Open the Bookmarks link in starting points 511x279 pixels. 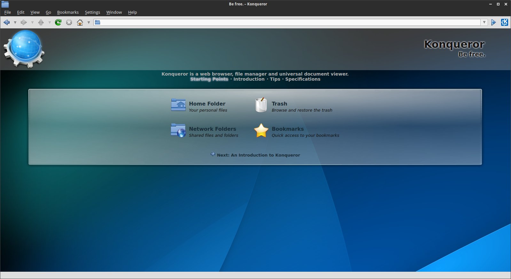pos(288,129)
